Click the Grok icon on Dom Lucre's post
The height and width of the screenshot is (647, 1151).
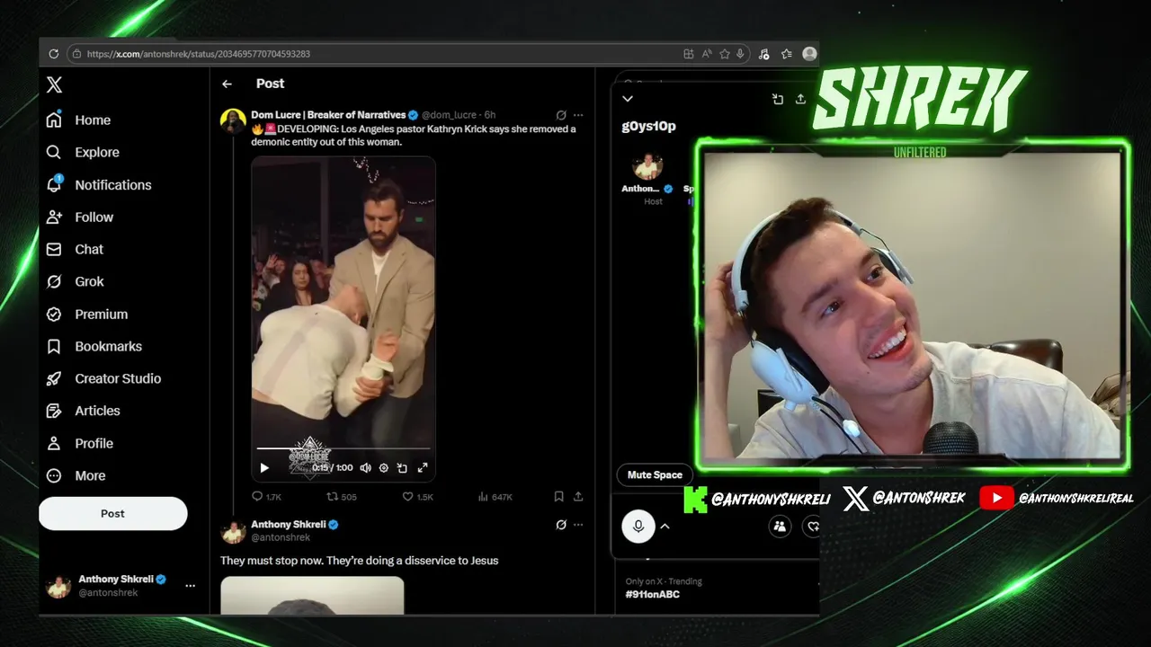point(561,115)
